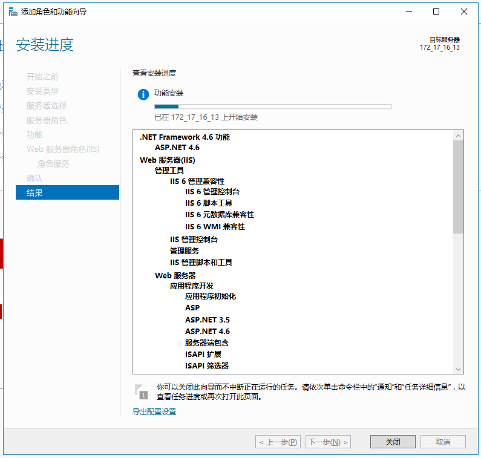The image size is (481, 458).
Task: Click .NET Framework 4.6 功能 entry
Action: [x=184, y=137]
